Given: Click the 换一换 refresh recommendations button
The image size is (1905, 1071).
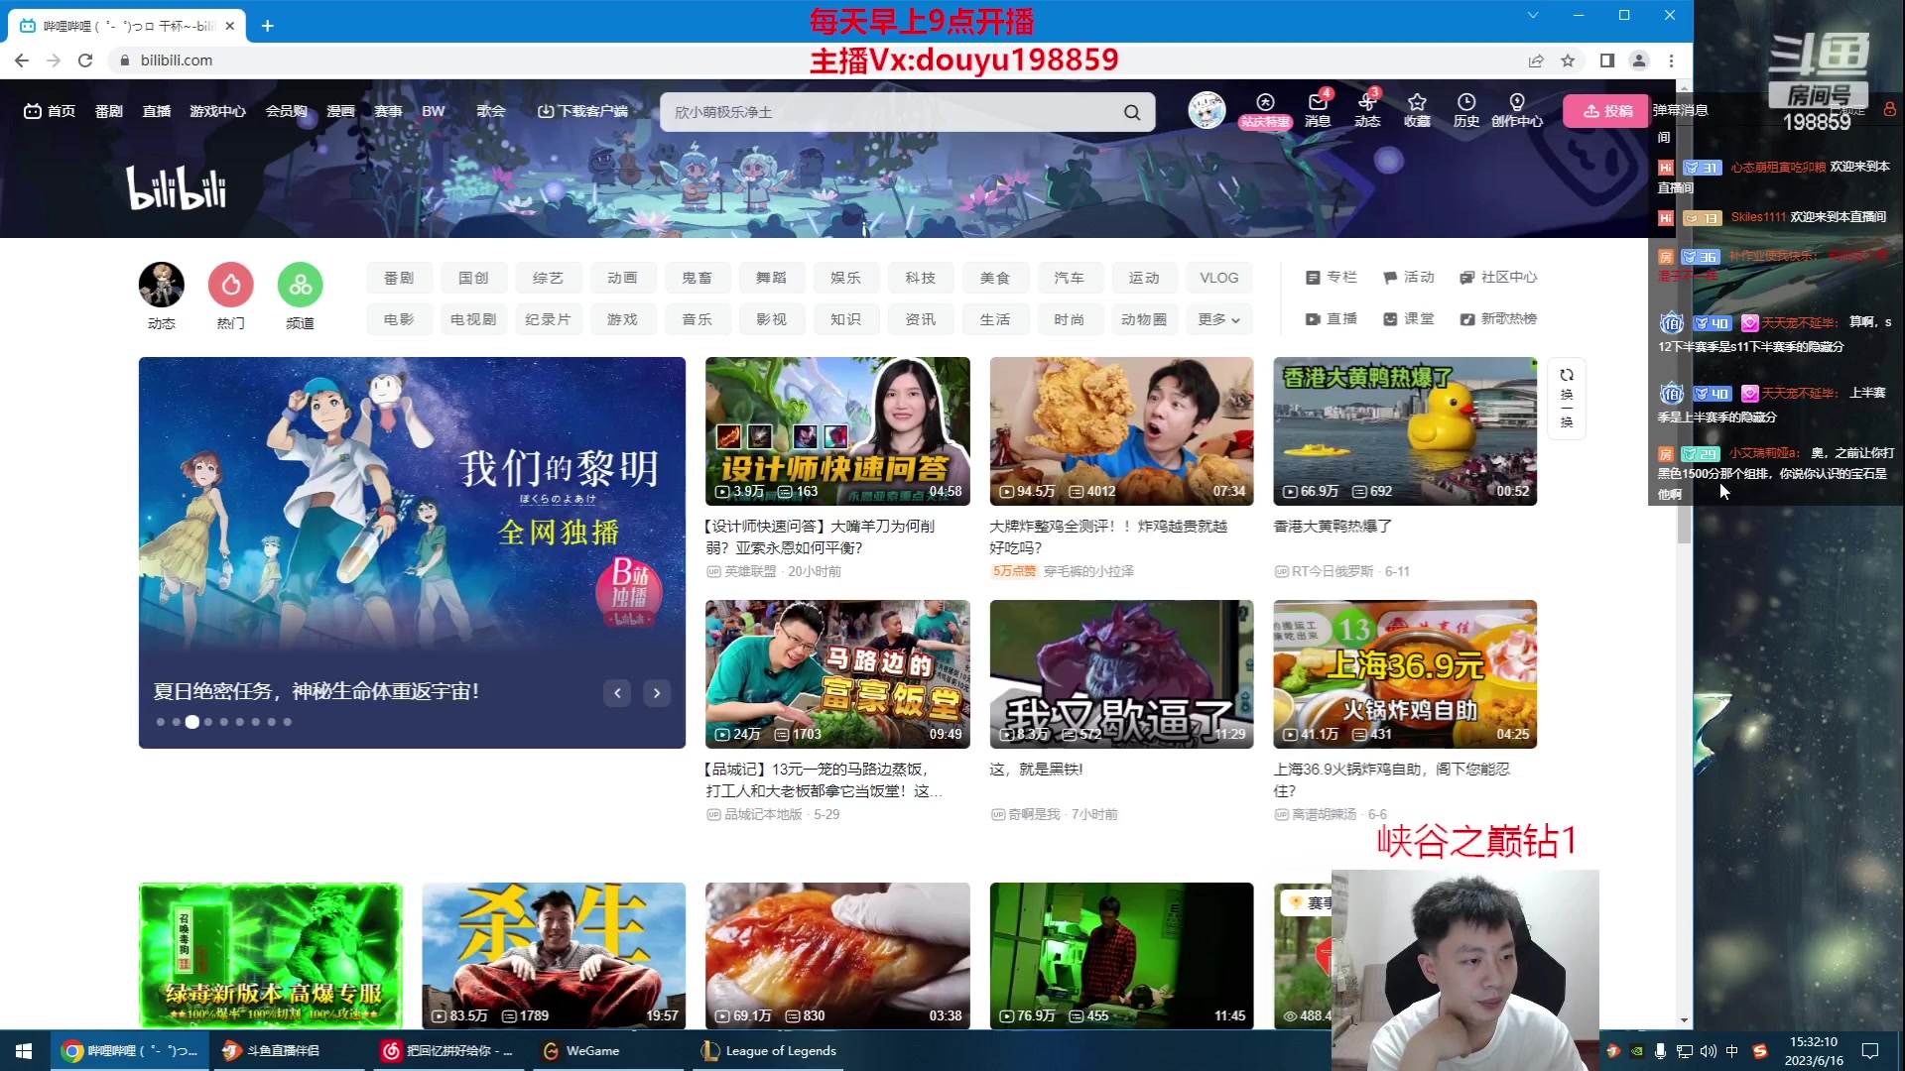Looking at the screenshot, I should point(1567,397).
